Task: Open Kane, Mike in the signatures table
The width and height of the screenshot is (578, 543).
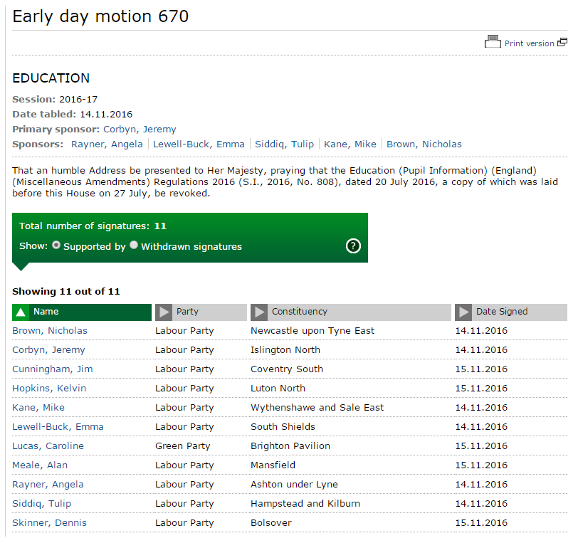Action: (38, 407)
